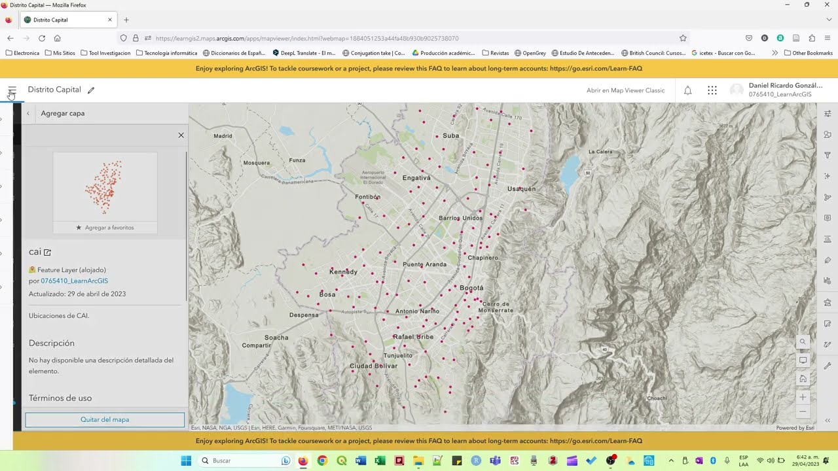This screenshot has height=471, width=838.
Task: Open the map tools wrench icon
Action: point(828,366)
